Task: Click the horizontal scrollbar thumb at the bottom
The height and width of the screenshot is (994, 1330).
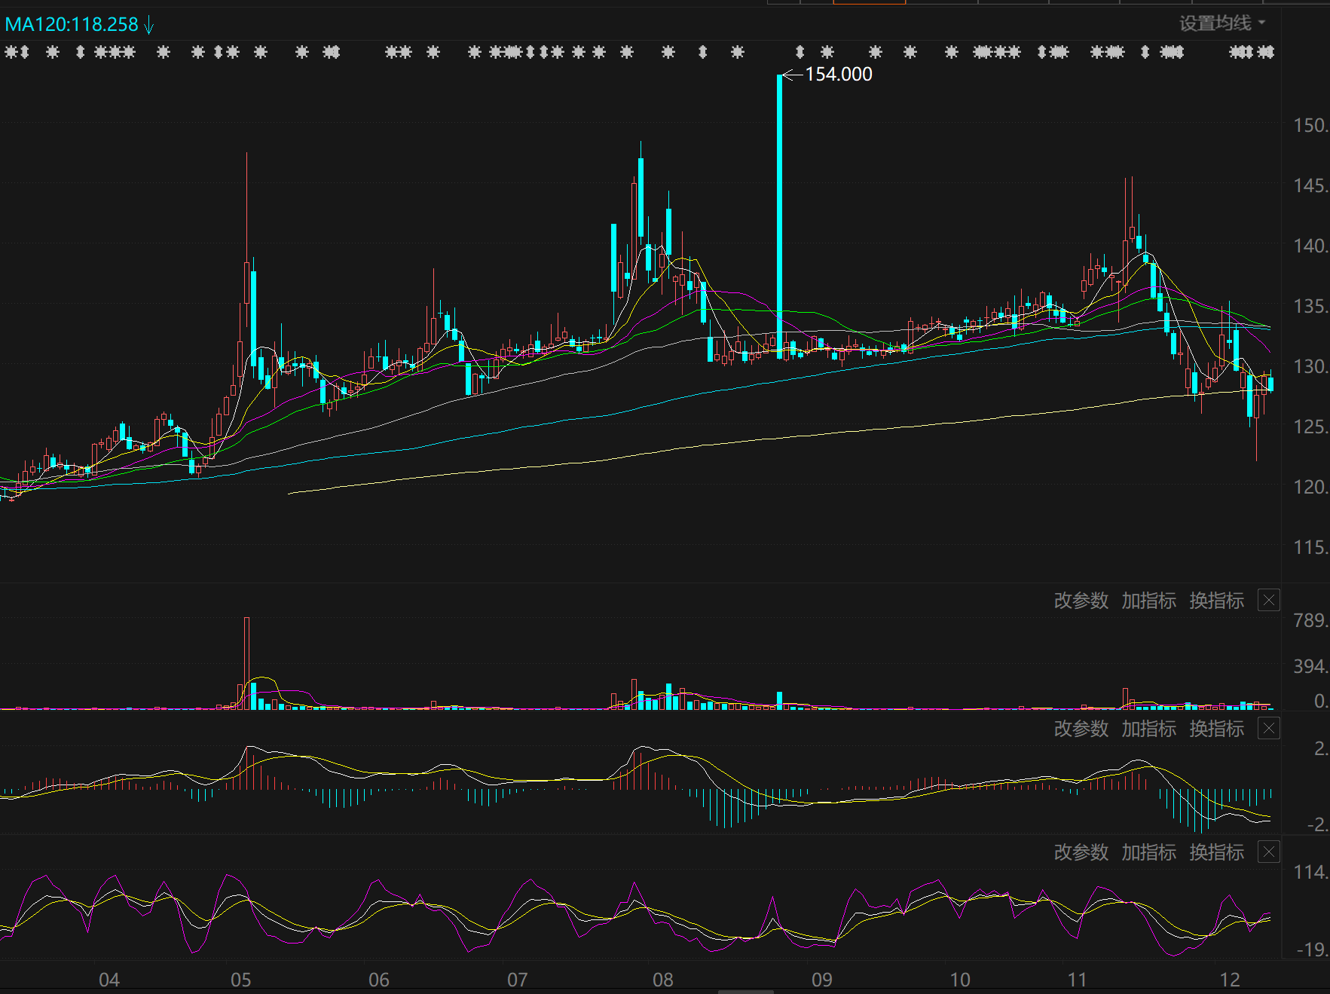Action: point(746,992)
